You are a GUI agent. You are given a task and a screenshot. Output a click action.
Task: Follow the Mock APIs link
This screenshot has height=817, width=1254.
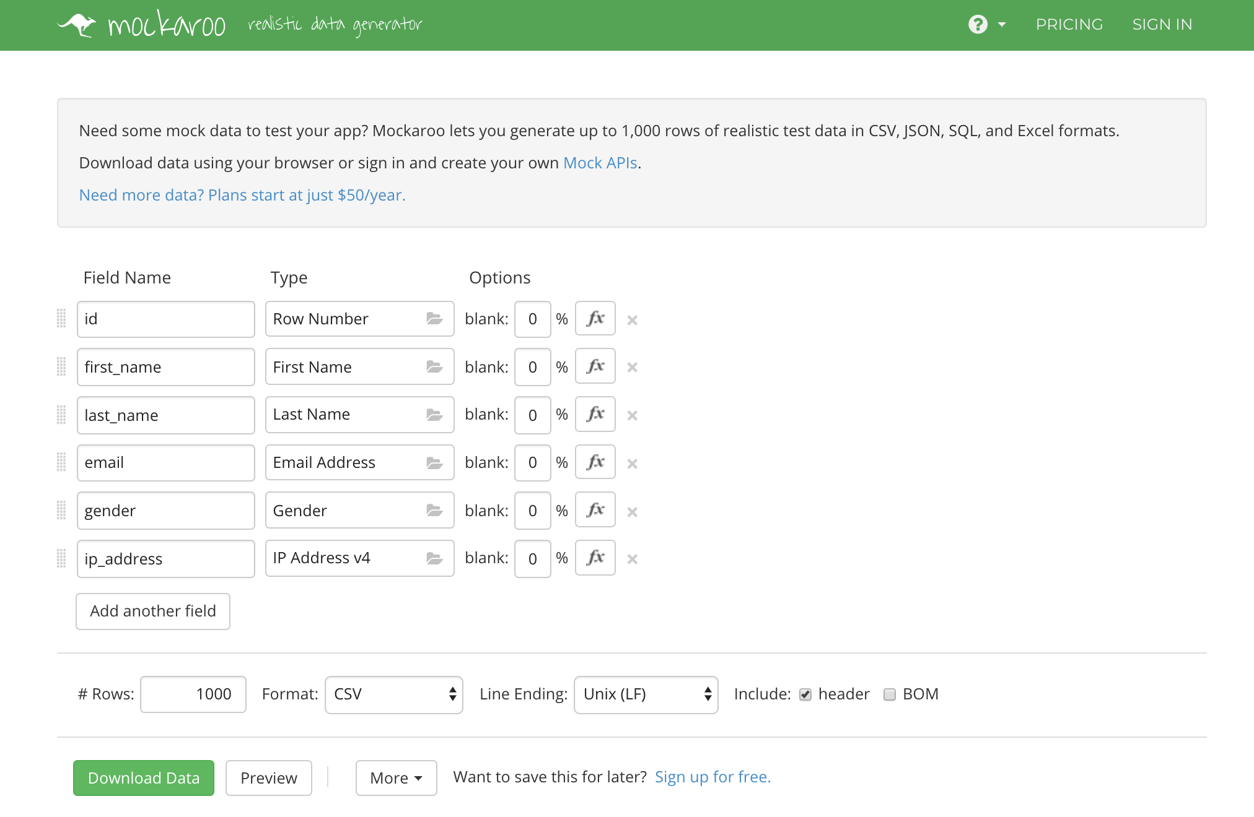(600, 163)
